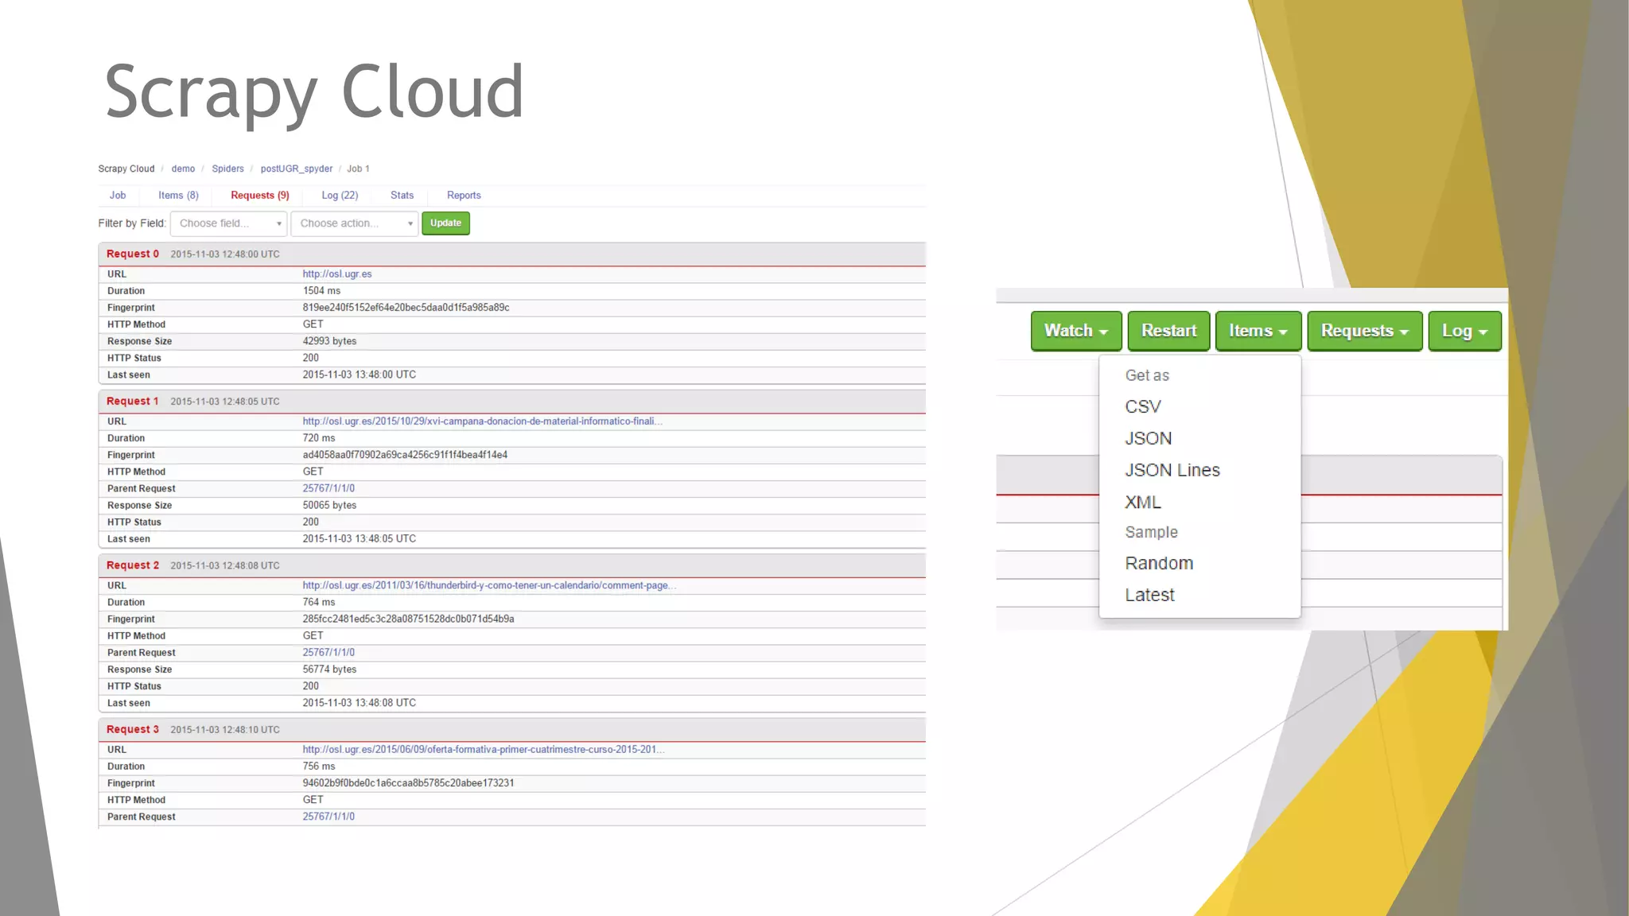Open the Choose field dropdown
The width and height of the screenshot is (1629, 916).
click(228, 223)
